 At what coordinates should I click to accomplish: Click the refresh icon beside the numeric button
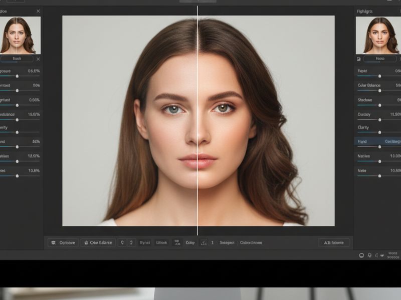coord(122,242)
